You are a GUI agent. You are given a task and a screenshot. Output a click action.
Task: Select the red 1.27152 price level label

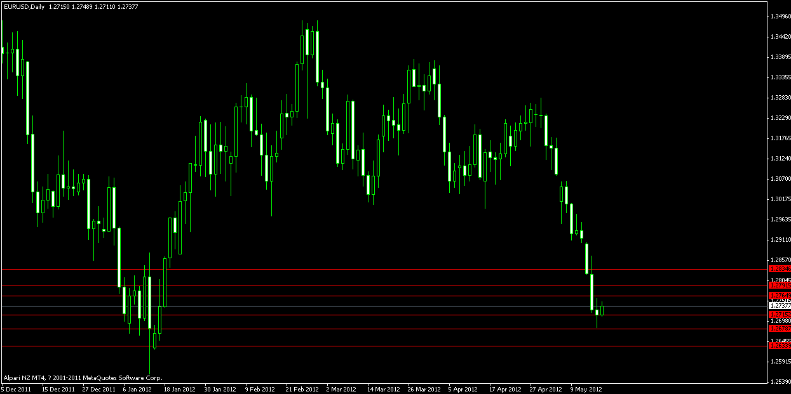pyautogui.click(x=780, y=315)
